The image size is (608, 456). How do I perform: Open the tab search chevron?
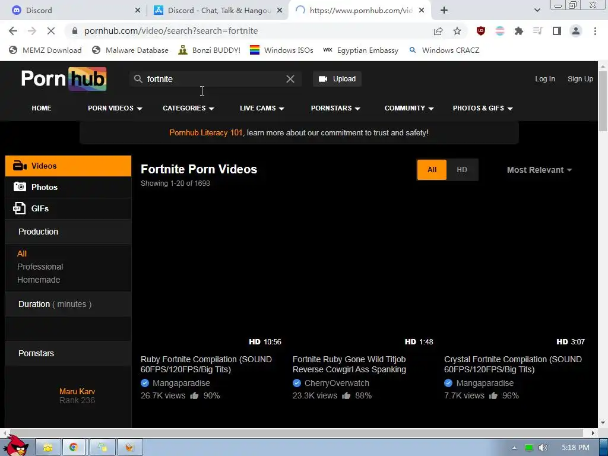point(537,11)
